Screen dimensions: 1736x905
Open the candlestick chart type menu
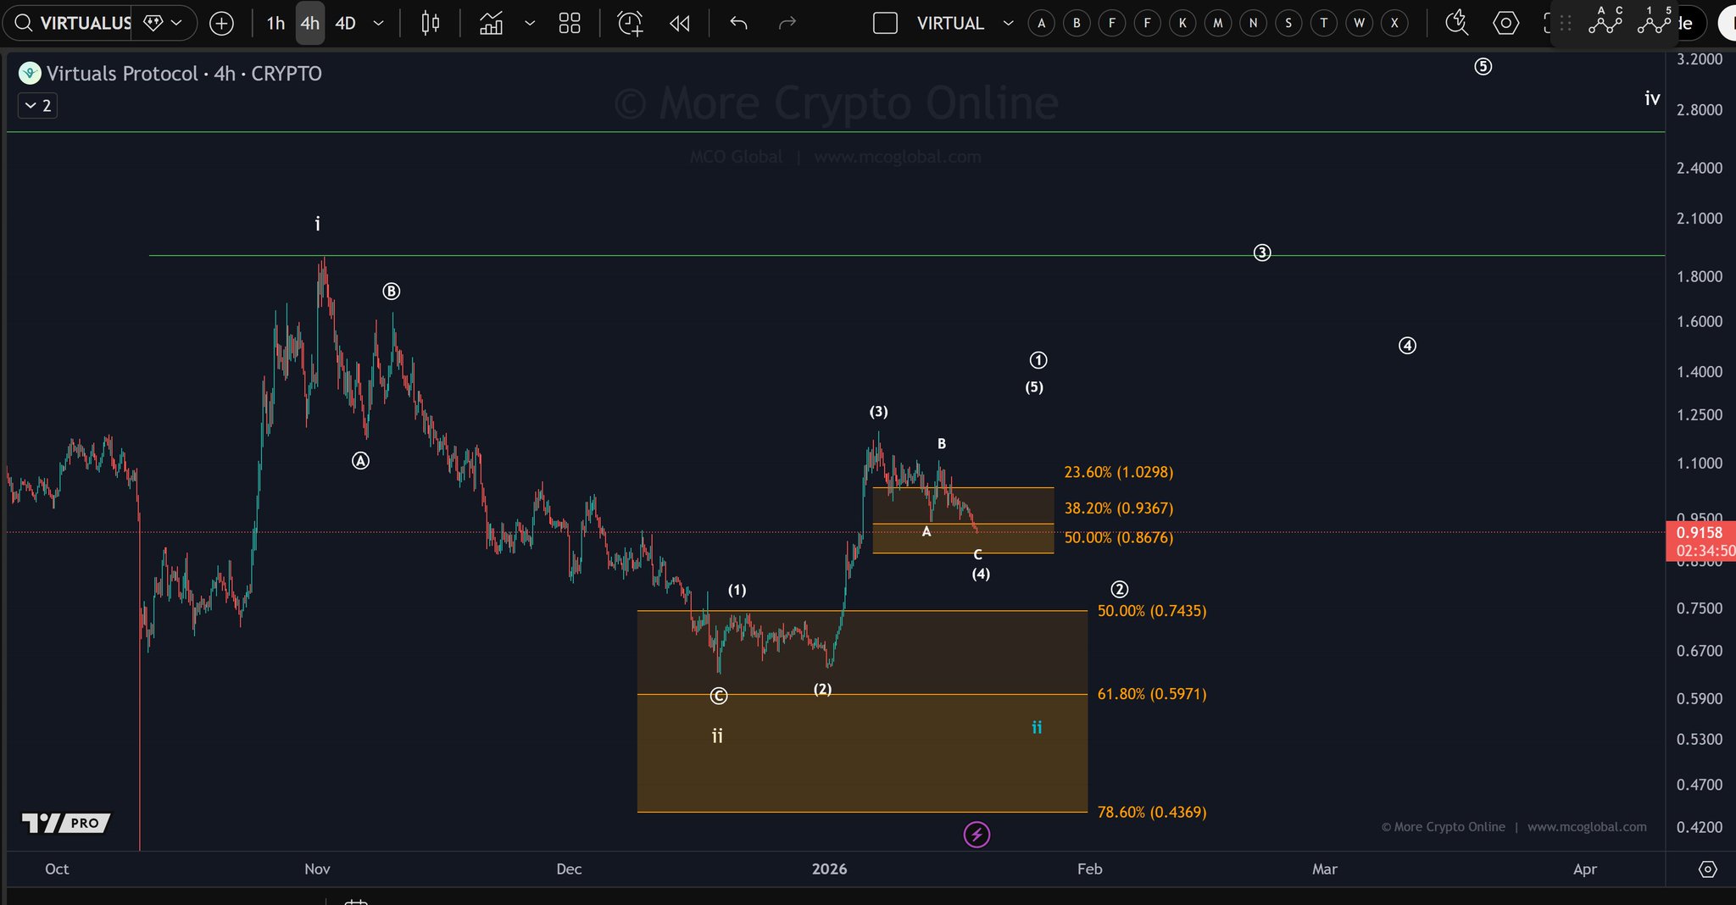[431, 23]
